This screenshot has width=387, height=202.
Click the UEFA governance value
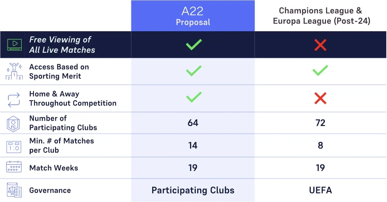point(320,190)
